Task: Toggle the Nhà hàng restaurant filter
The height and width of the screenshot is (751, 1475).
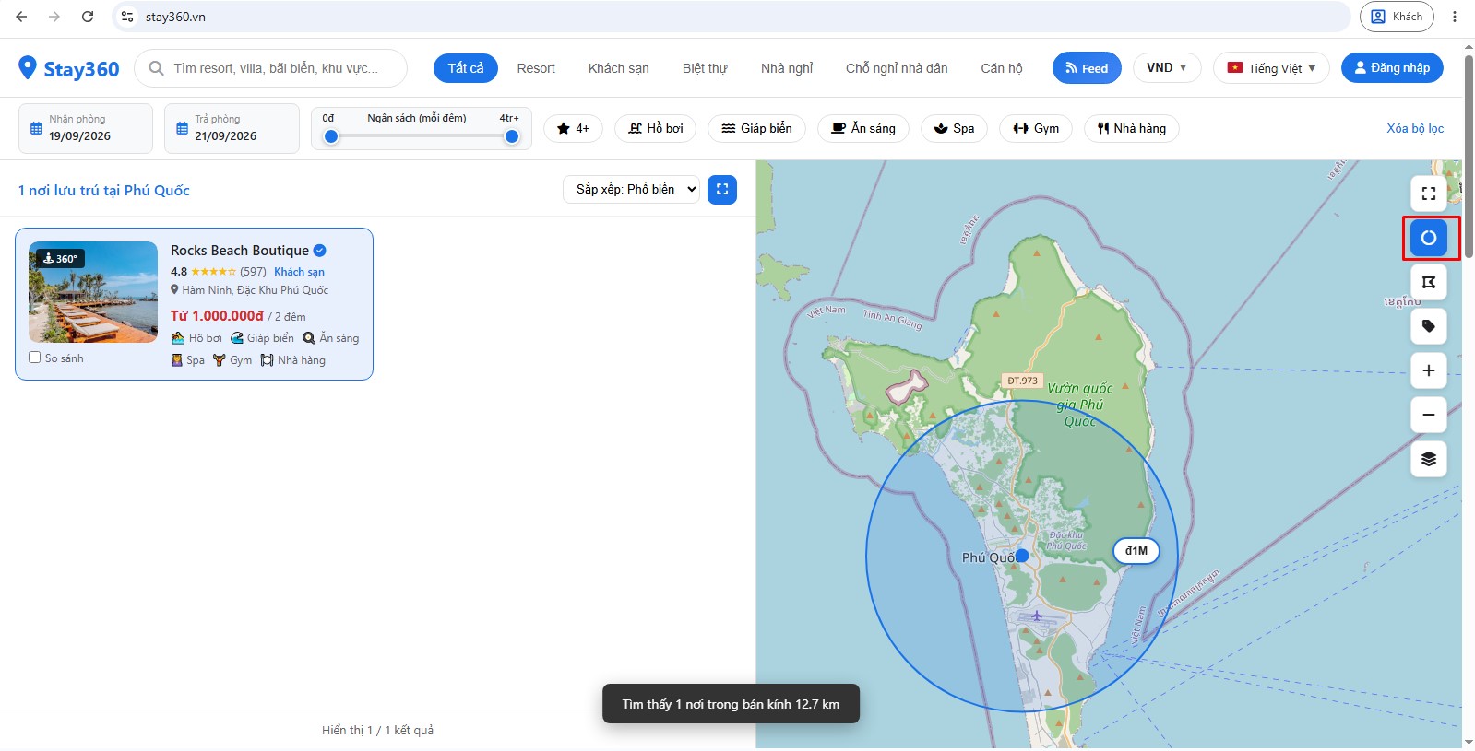Action: (x=1132, y=129)
